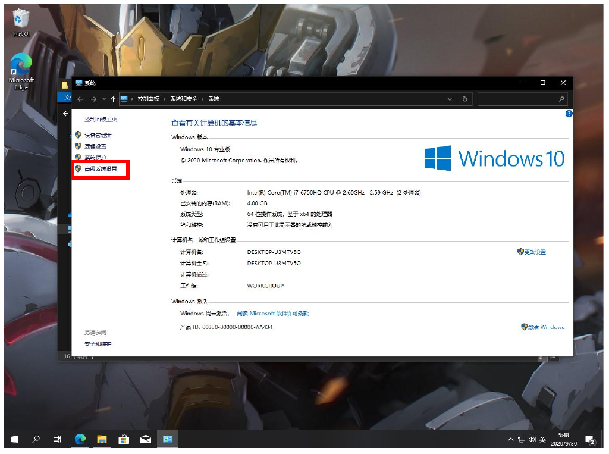Click the 更改设置 link
This screenshot has width=609, height=454.
click(535, 252)
